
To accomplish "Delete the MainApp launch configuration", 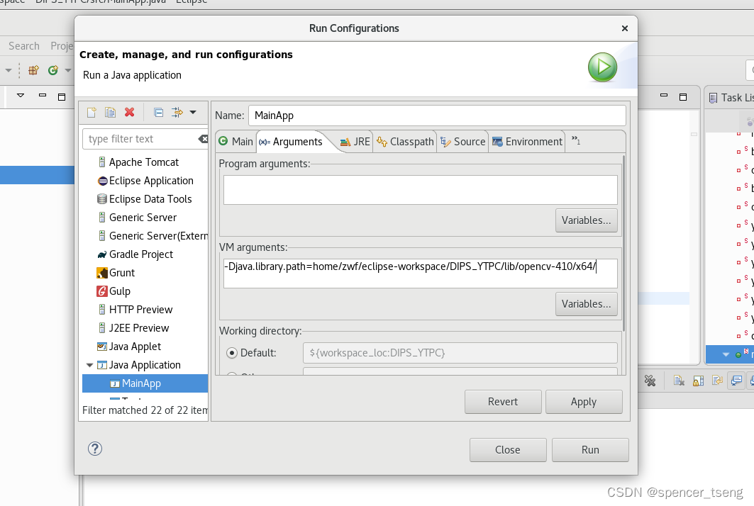I will [129, 112].
